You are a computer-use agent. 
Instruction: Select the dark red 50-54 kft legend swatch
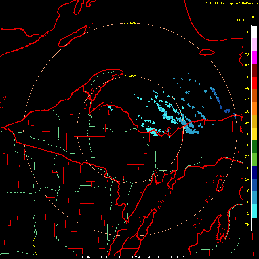click(254, 70)
